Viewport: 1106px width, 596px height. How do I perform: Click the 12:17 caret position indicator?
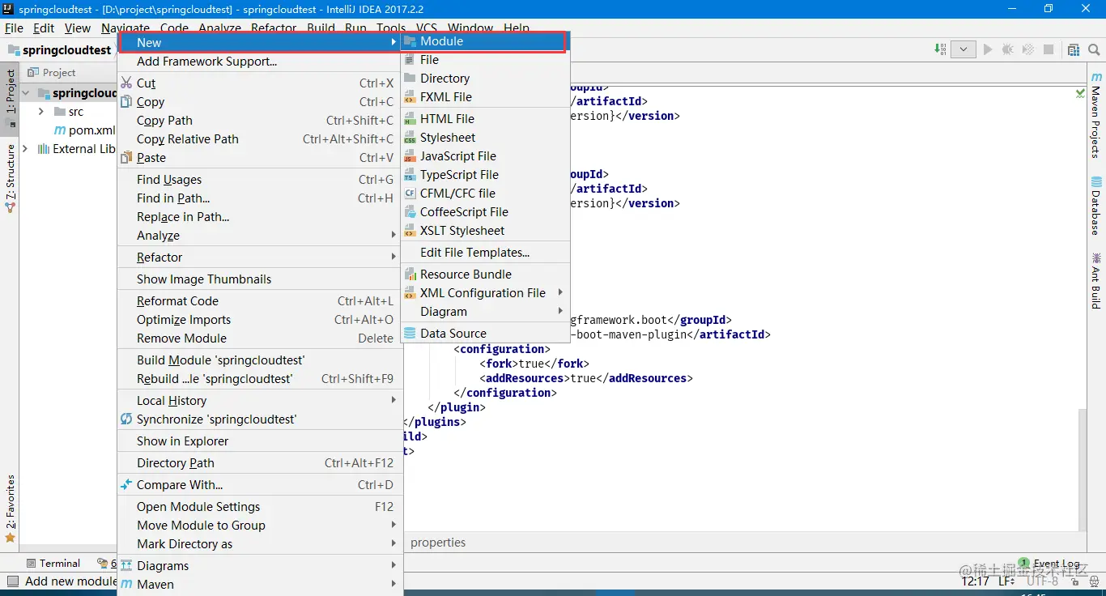point(975,581)
